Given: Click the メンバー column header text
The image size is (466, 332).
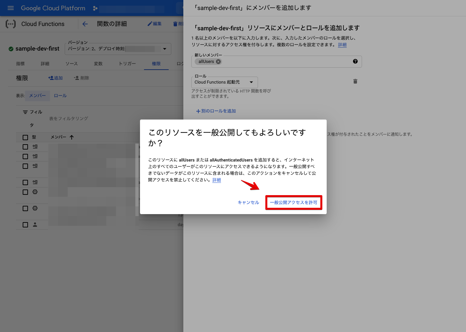Looking at the screenshot, I should pyautogui.click(x=58, y=137).
